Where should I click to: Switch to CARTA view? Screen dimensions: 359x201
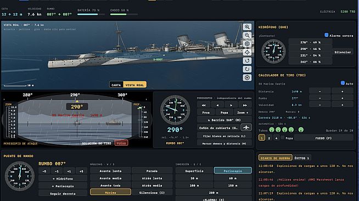point(116,85)
